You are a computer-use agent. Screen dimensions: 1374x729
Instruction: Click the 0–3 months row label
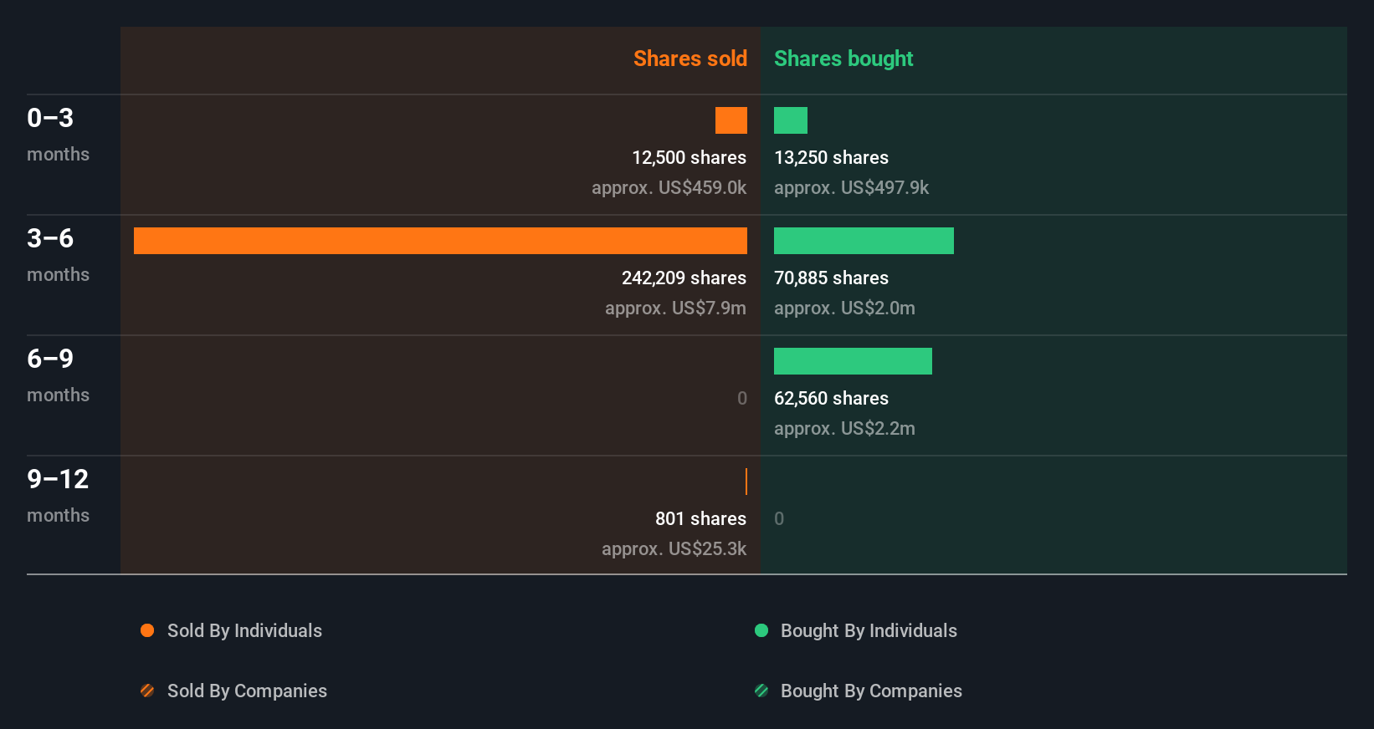pyautogui.click(x=58, y=134)
